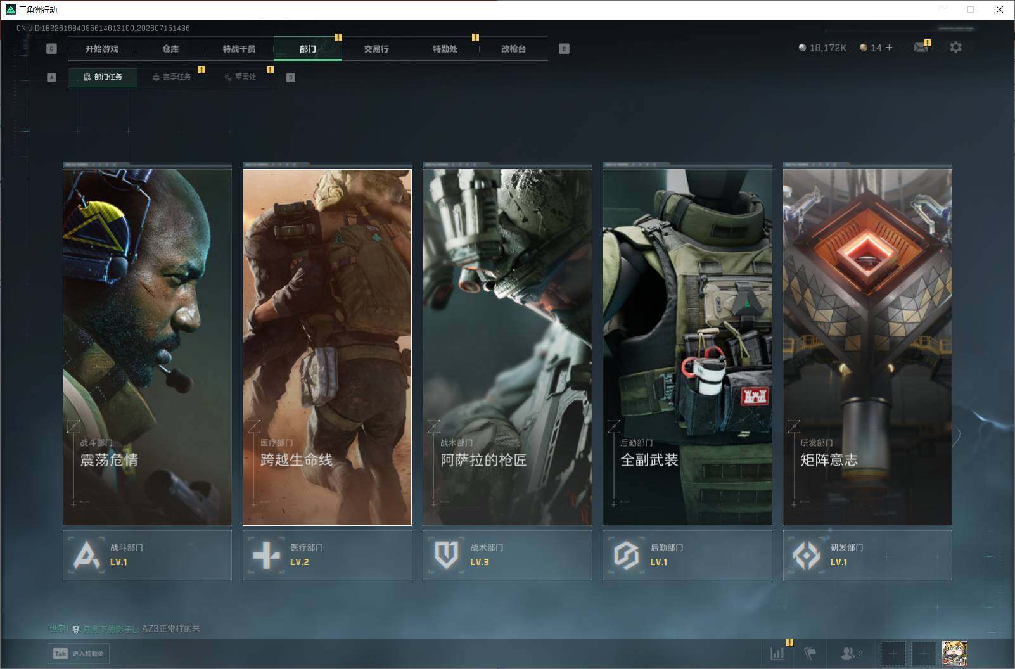Image resolution: width=1015 pixels, height=669 pixels.
Task: Click the 战术部门 LV.3 shield icon
Action: tap(446, 555)
